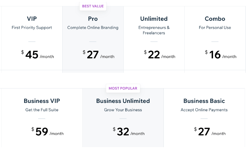
Task: Click the $32 per month price
Action: (x=128, y=132)
